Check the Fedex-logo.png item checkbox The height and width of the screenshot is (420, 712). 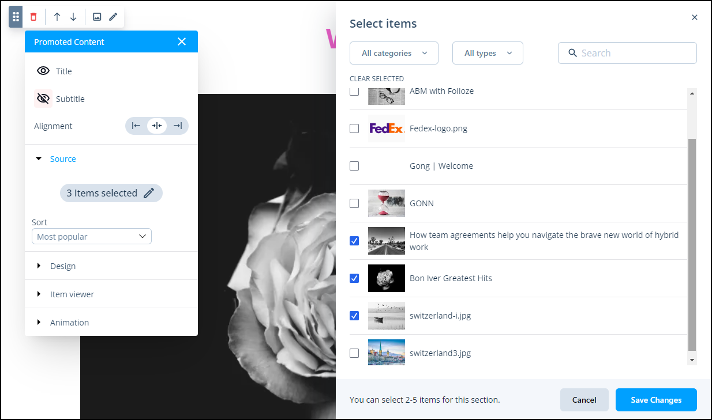pyautogui.click(x=354, y=128)
